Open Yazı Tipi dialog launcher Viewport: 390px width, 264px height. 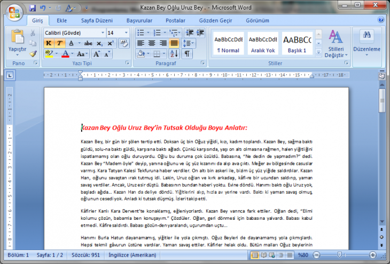pyautogui.click(x=127, y=63)
